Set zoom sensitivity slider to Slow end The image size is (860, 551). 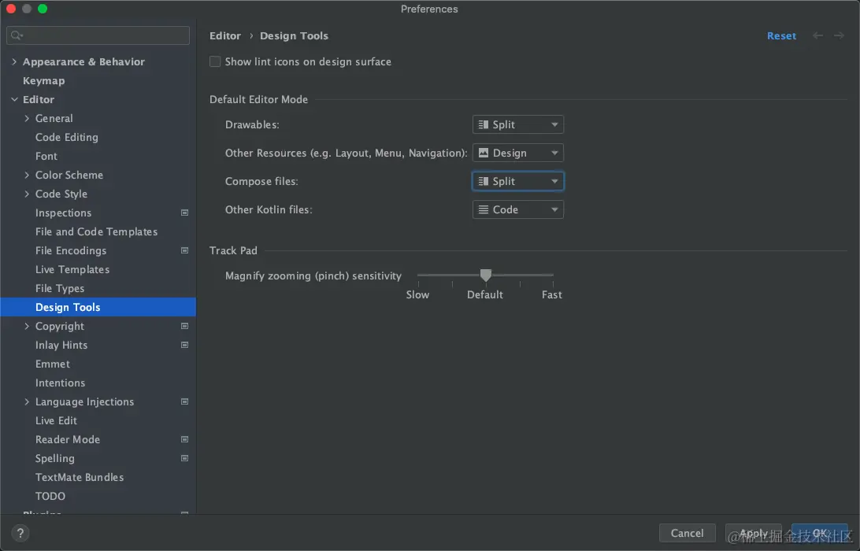point(418,275)
